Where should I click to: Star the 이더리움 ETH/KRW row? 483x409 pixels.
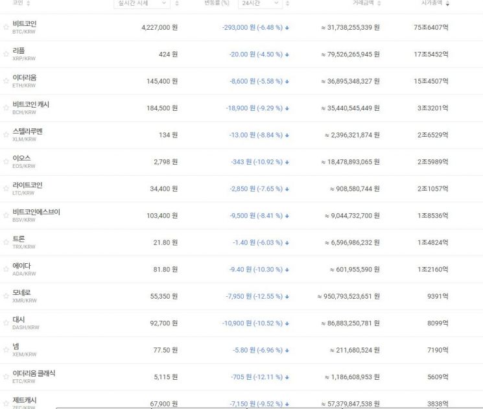click(x=6, y=81)
